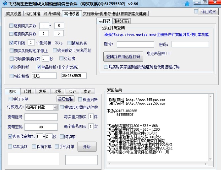Click the 随机购买件数 maximum value field

(x=58, y=33)
